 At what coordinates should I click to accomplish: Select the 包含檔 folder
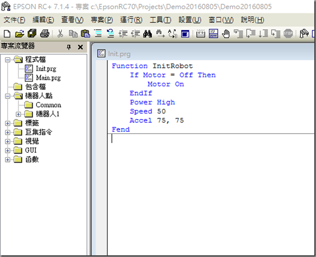point(35,87)
